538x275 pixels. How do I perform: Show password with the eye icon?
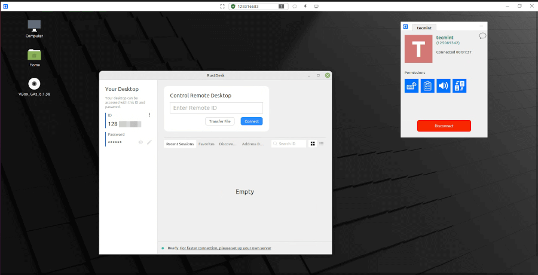[x=140, y=142]
